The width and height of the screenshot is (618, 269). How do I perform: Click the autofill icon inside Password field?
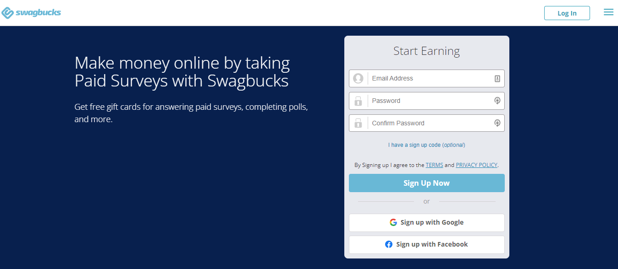[497, 101]
